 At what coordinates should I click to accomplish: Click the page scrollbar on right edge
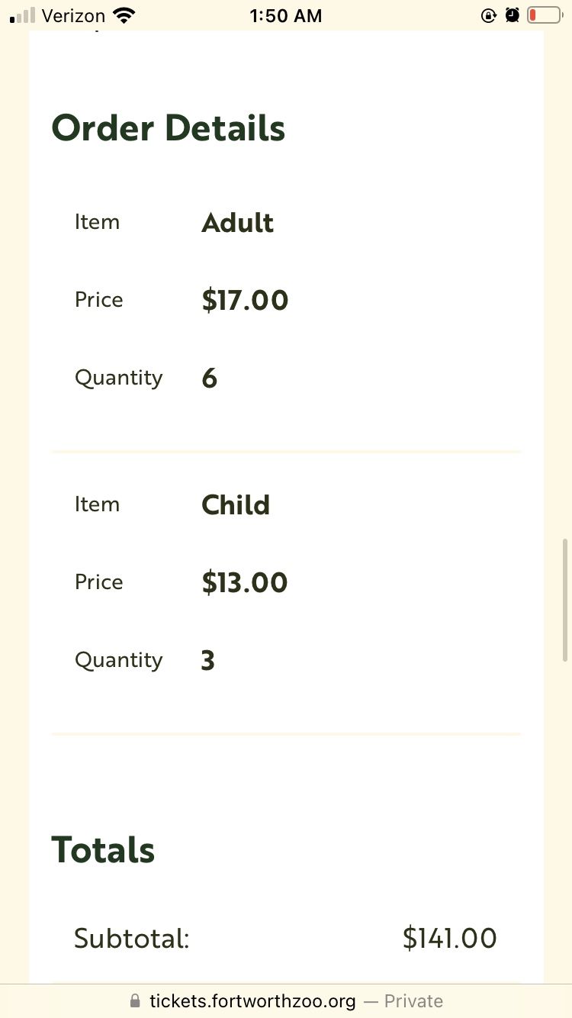tap(565, 600)
